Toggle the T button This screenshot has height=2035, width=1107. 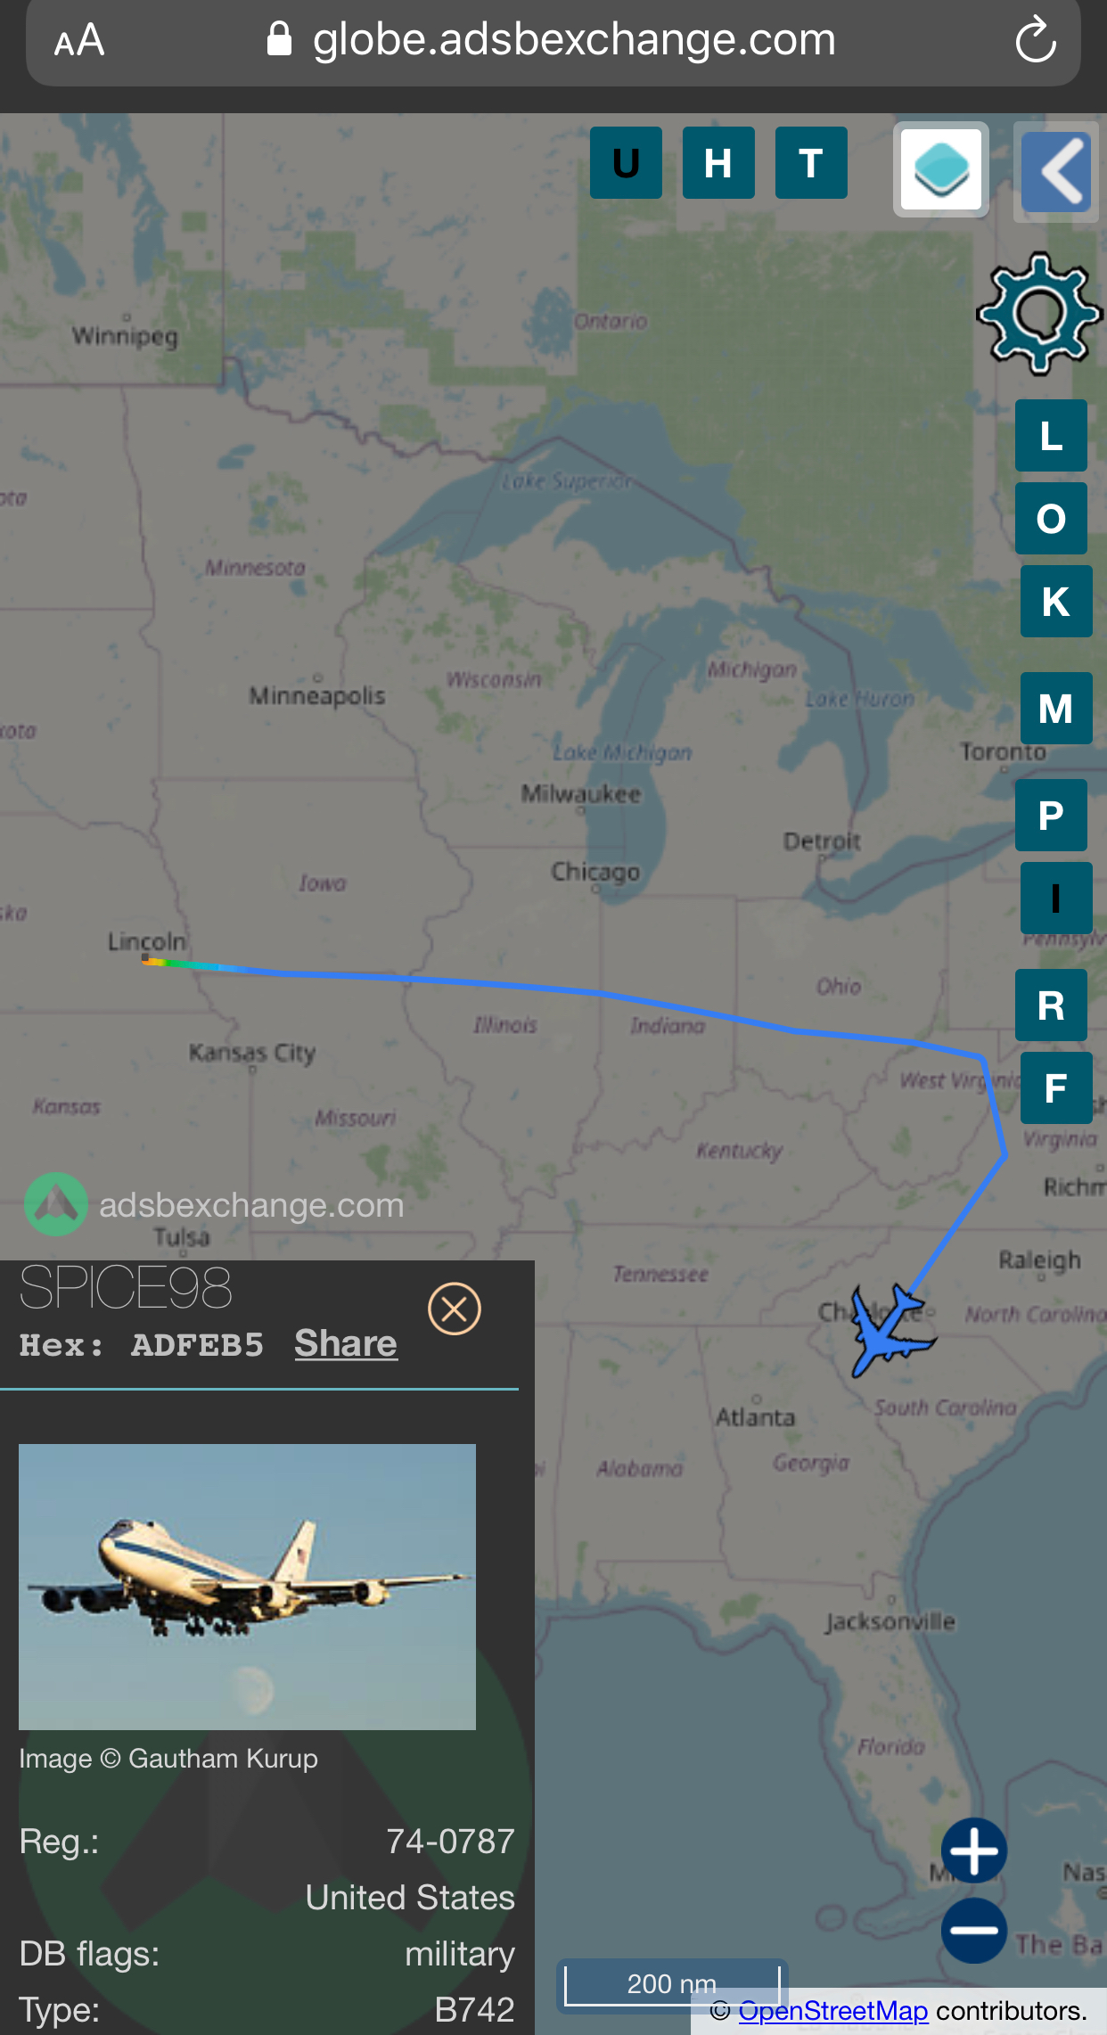tap(811, 162)
